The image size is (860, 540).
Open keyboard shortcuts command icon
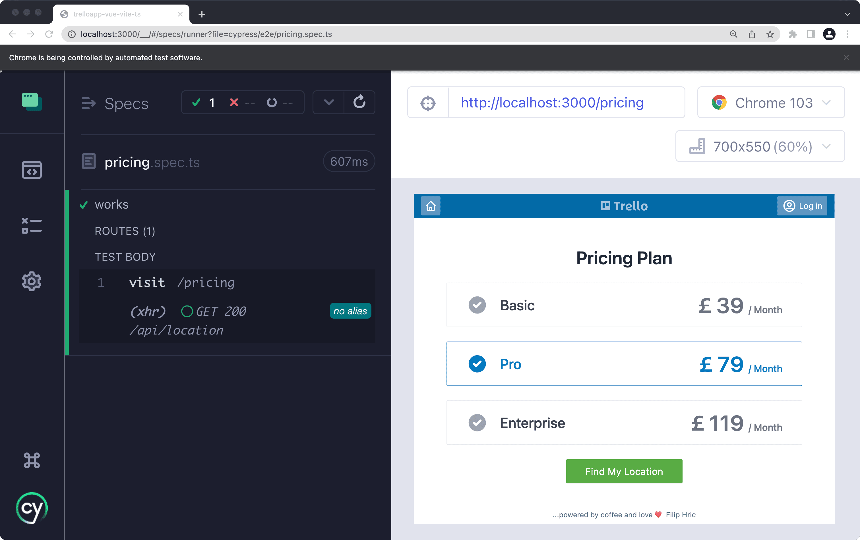[32, 460]
